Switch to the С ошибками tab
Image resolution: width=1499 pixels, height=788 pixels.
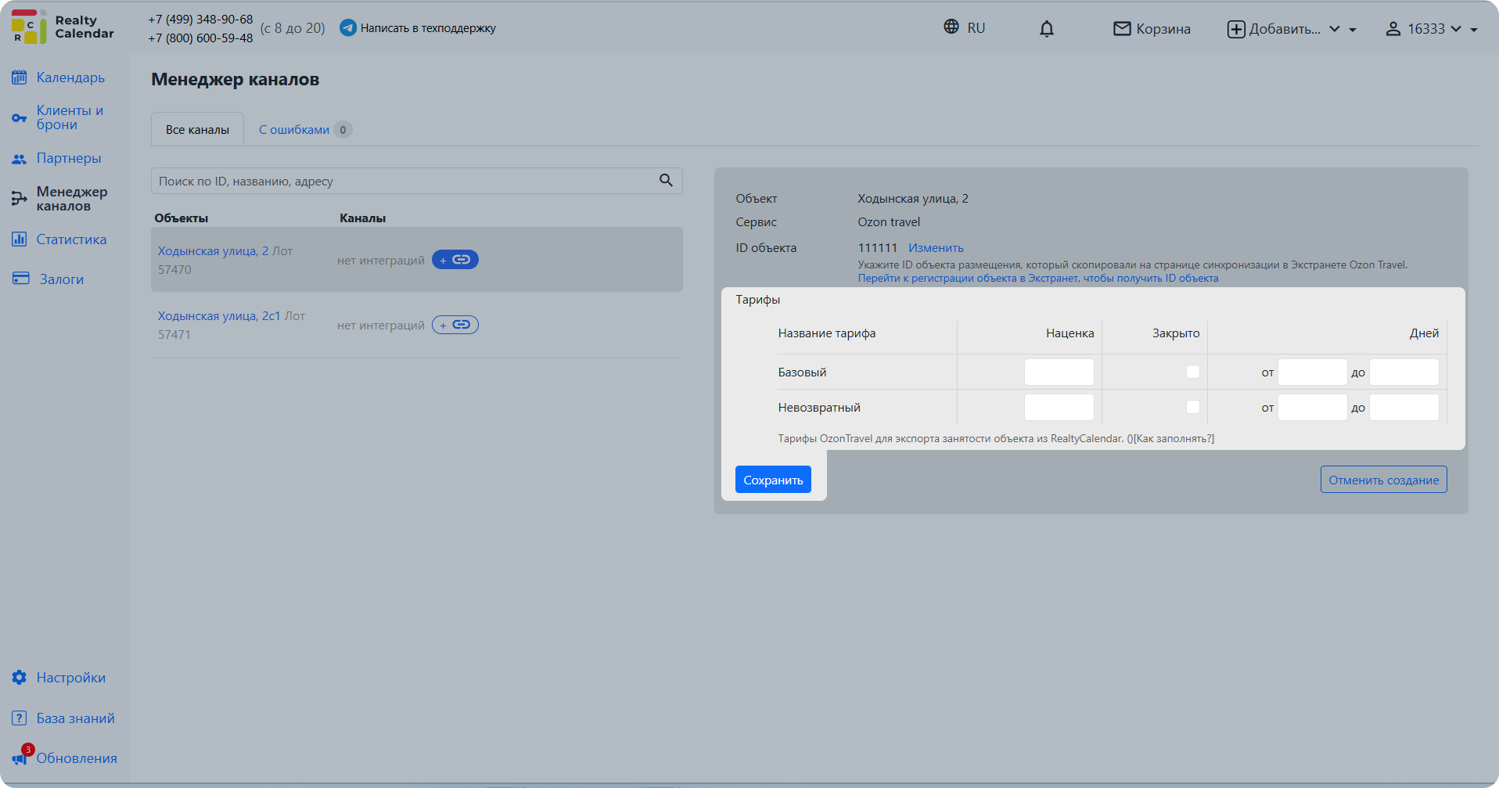pyautogui.click(x=305, y=130)
